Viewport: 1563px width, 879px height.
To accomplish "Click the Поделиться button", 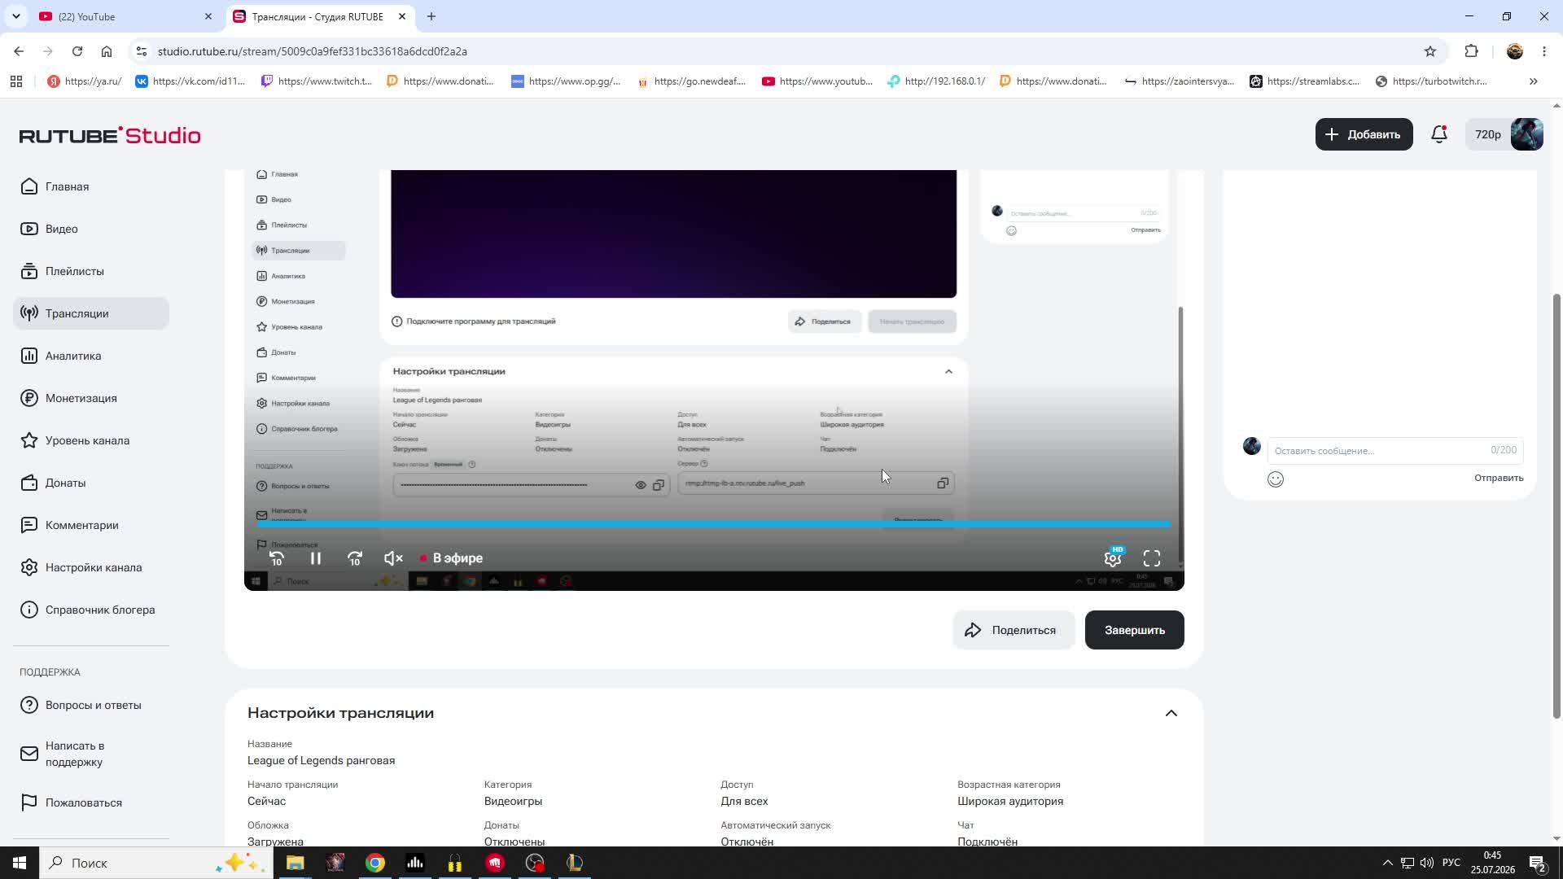I will point(1014,630).
